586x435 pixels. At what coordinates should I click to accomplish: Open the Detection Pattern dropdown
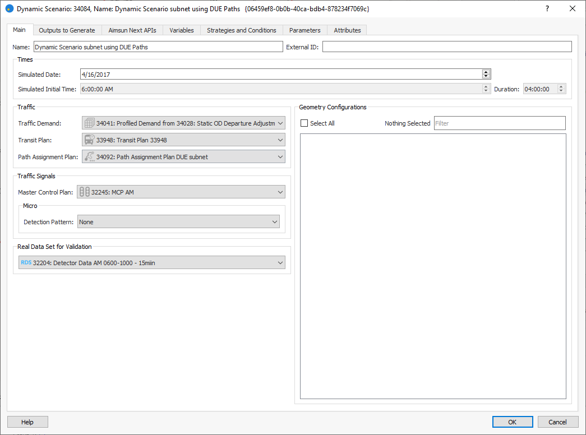coord(275,222)
